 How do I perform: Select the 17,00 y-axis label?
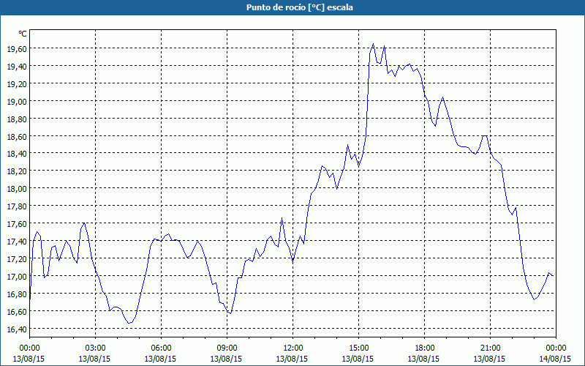(17, 277)
